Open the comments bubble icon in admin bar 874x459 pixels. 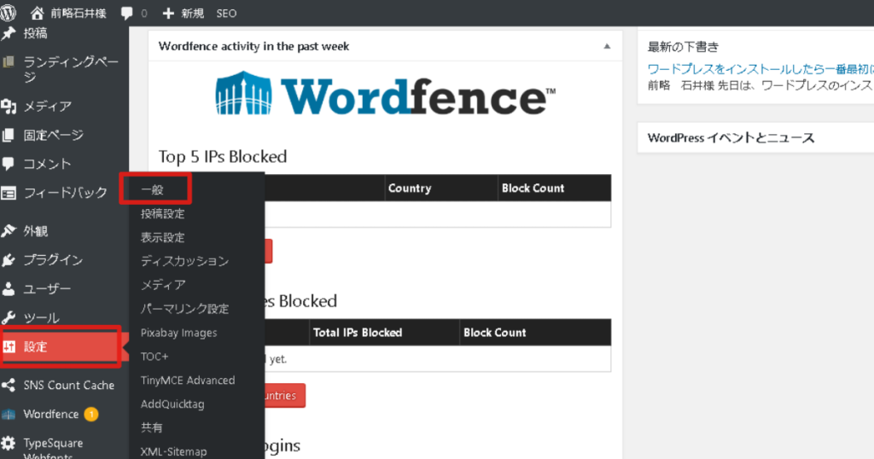point(127,13)
